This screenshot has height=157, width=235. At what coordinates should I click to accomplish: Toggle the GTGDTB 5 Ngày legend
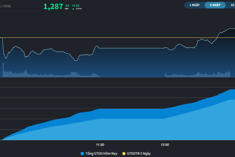(136, 154)
